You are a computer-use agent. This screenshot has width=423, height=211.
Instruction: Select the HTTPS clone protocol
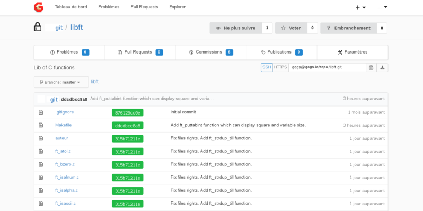point(280,67)
